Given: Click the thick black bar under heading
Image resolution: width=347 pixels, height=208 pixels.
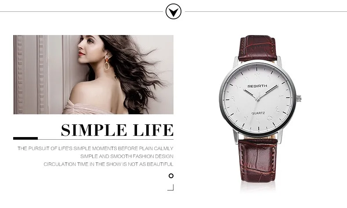Looking at the screenshot, I should pyautogui.click(x=25, y=138).
